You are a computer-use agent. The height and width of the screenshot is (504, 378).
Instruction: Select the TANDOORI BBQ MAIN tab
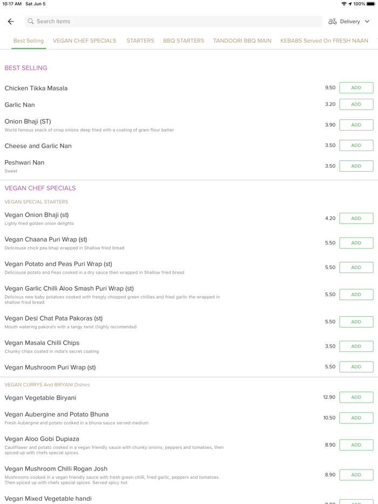click(x=242, y=40)
